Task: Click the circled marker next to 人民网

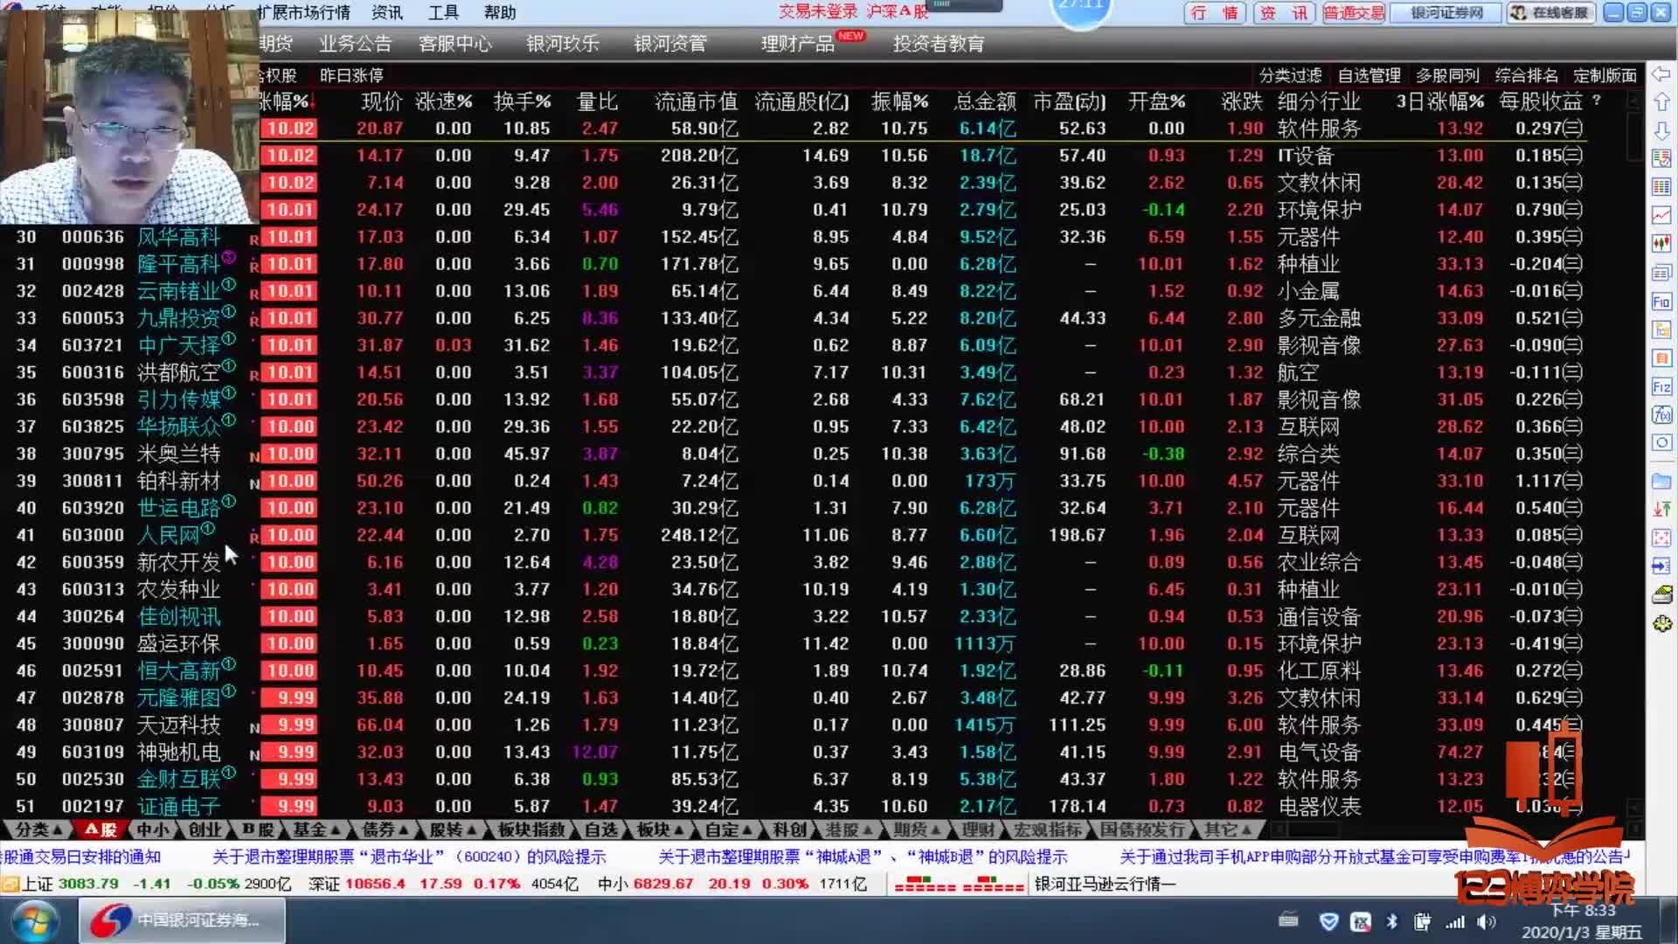Action: click(x=208, y=528)
